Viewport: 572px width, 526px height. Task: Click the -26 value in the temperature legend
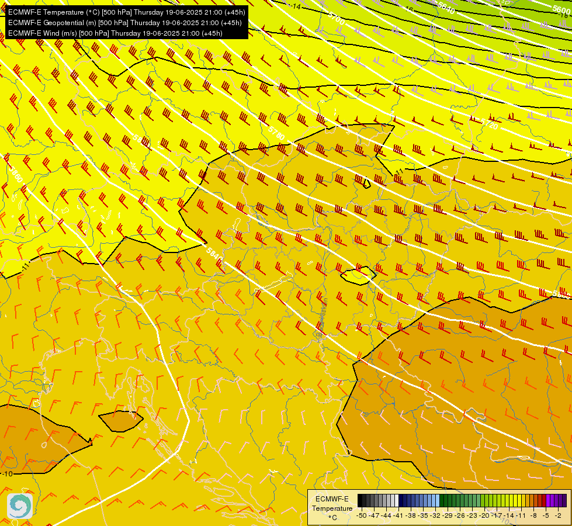[460, 515]
